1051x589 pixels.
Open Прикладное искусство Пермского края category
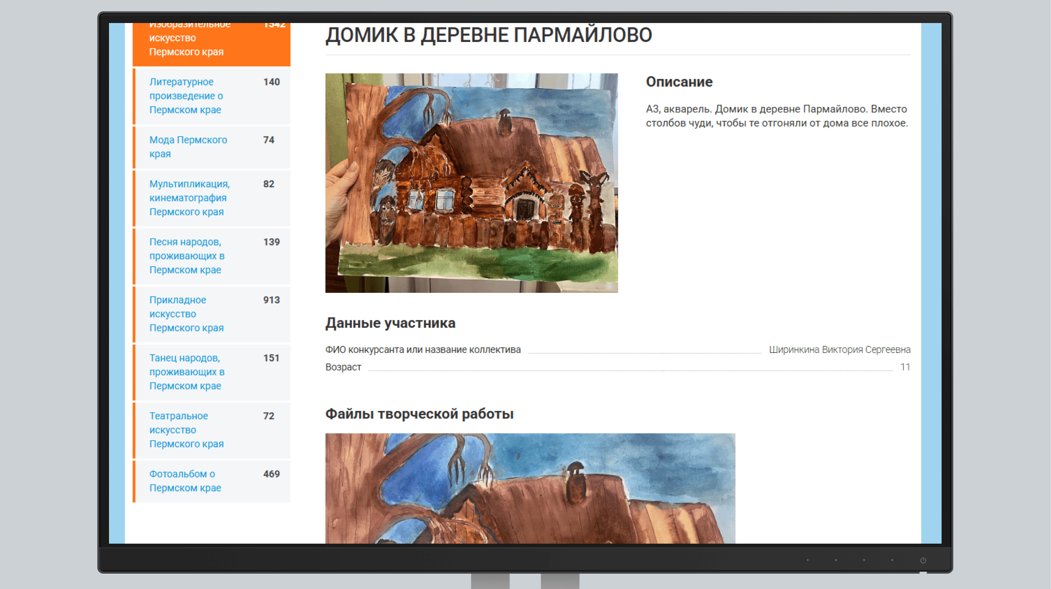(186, 314)
